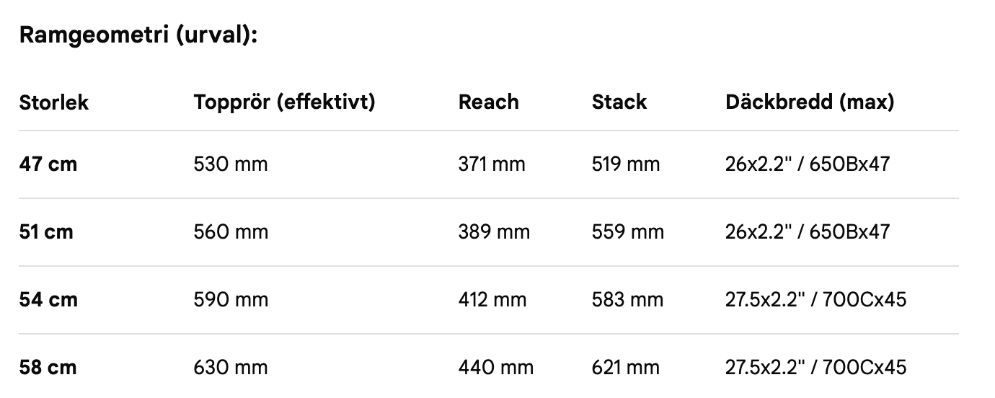
Task: Select the 'Däckbredd (max)' column header
Action: (810, 102)
